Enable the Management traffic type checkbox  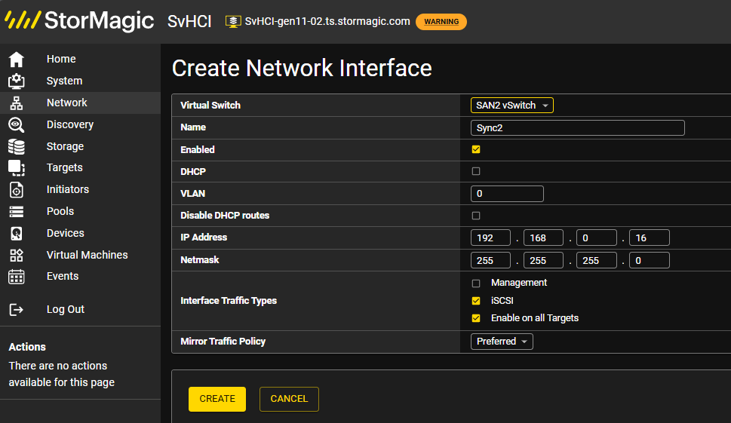476,284
